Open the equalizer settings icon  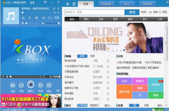(54, 8)
